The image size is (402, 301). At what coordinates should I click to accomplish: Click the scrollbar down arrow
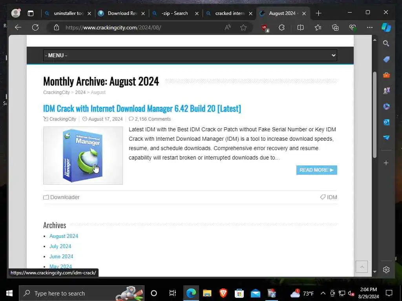[375, 272]
